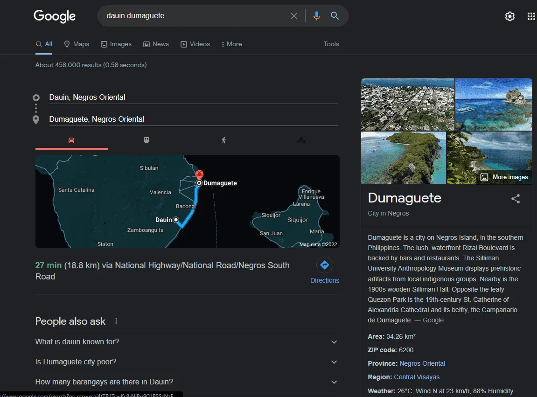Click the 'Map data ©2022' attribution
Viewport: 537px width, 397px height.
tap(318, 244)
